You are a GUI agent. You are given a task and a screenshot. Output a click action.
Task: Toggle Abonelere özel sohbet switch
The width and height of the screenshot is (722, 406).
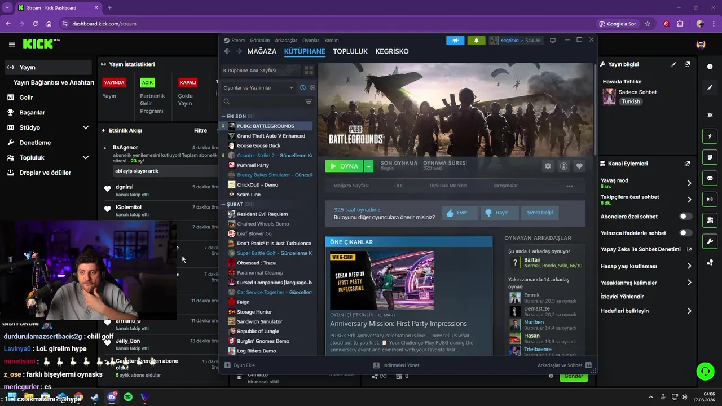(686, 217)
